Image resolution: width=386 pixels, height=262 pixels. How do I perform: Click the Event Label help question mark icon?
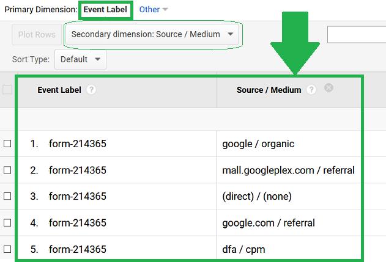[91, 90]
